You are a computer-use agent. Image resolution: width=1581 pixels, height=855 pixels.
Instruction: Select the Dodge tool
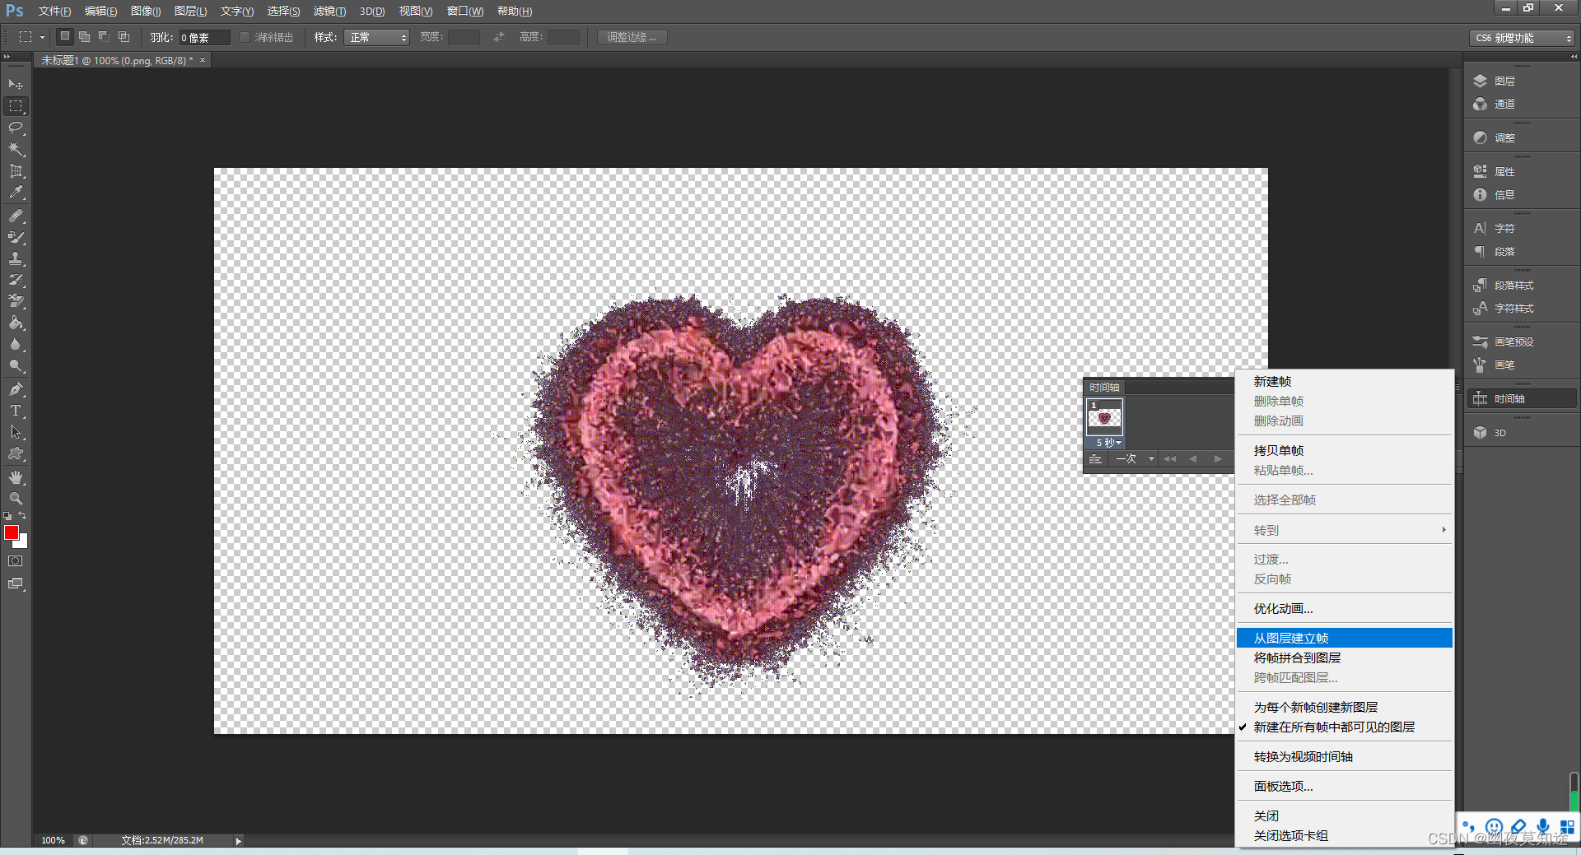coord(16,365)
